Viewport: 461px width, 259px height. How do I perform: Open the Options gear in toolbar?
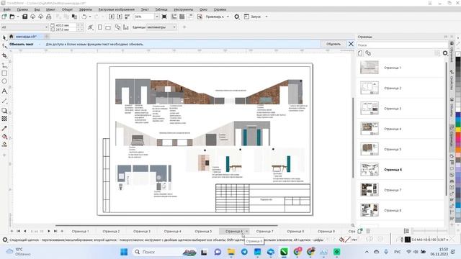tap(237, 17)
